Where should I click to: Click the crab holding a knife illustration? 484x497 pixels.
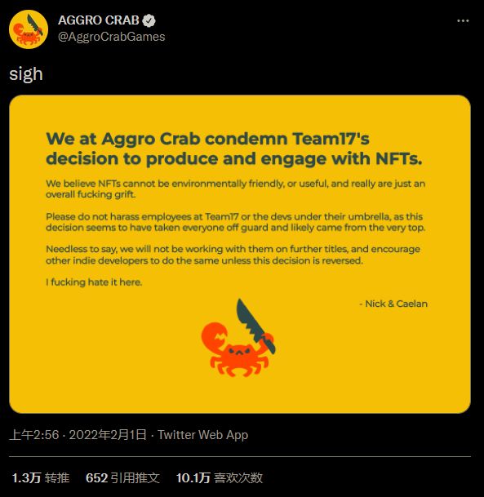click(x=238, y=338)
